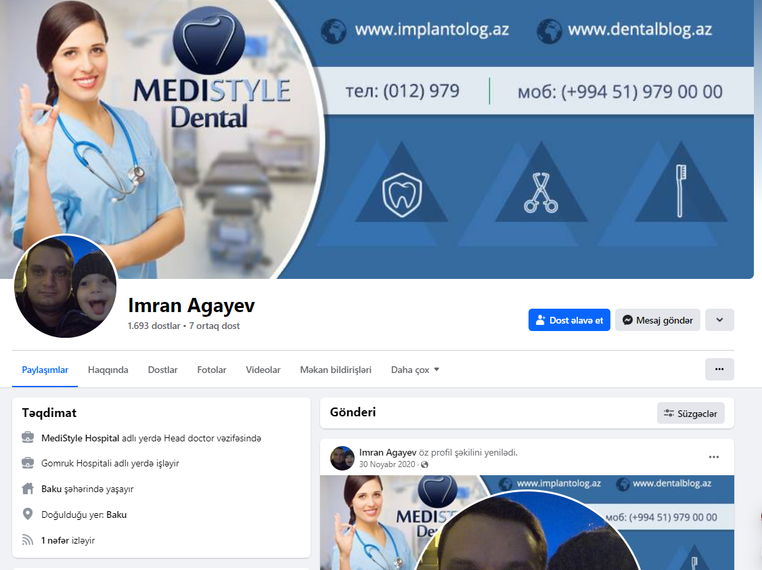Viewport: 762px width, 570px height.
Task: Click the location pin icon near Doğulduğu yer
Action: 27,514
